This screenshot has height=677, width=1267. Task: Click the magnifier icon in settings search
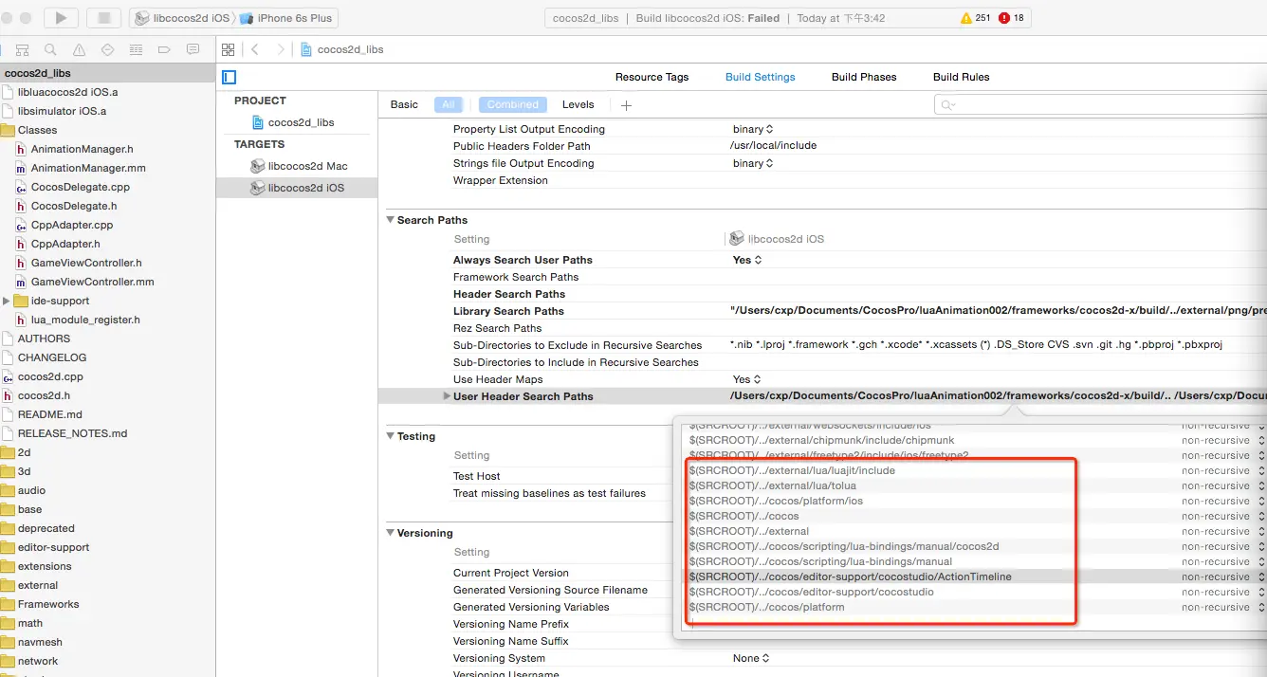pos(948,105)
